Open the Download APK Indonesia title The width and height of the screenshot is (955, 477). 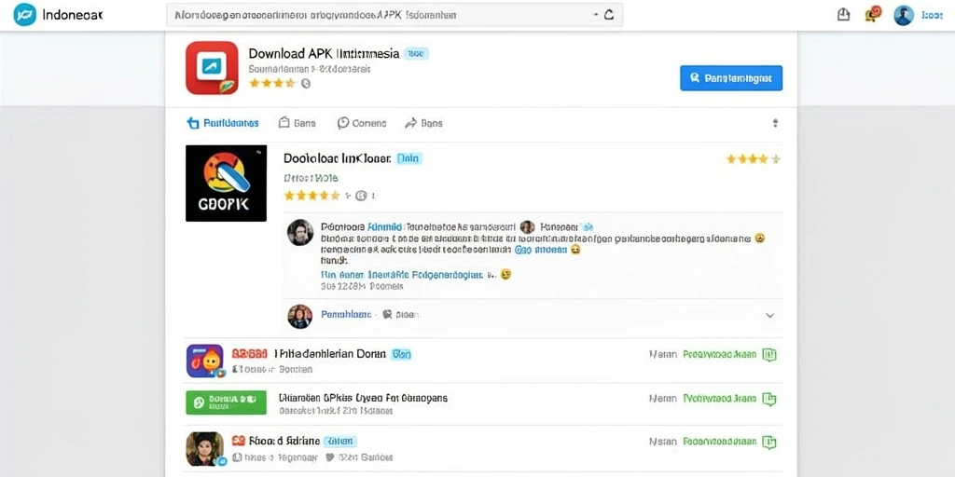pos(324,53)
